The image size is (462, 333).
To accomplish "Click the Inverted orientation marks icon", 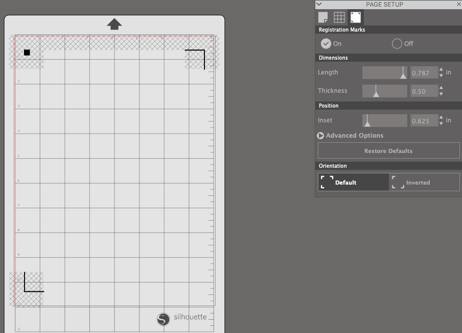I will pos(398,182).
